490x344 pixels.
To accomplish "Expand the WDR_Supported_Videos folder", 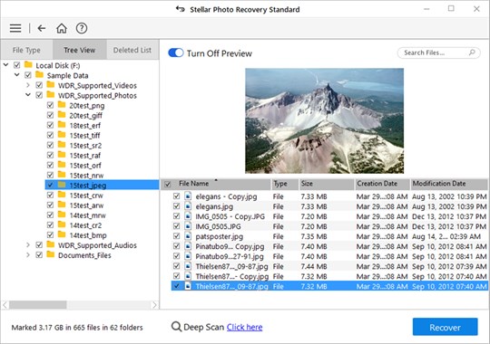I will pyautogui.click(x=28, y=85).
